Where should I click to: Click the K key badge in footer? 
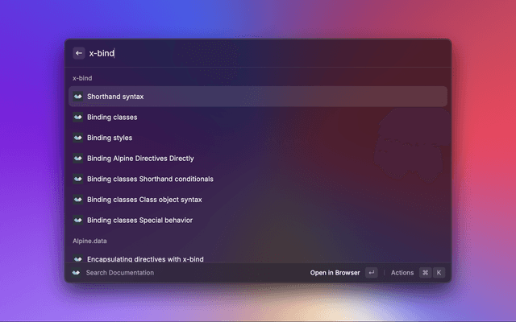pos(439,273)
